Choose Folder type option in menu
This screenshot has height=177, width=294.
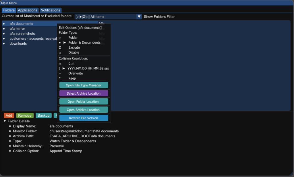[x=84, y=37]
